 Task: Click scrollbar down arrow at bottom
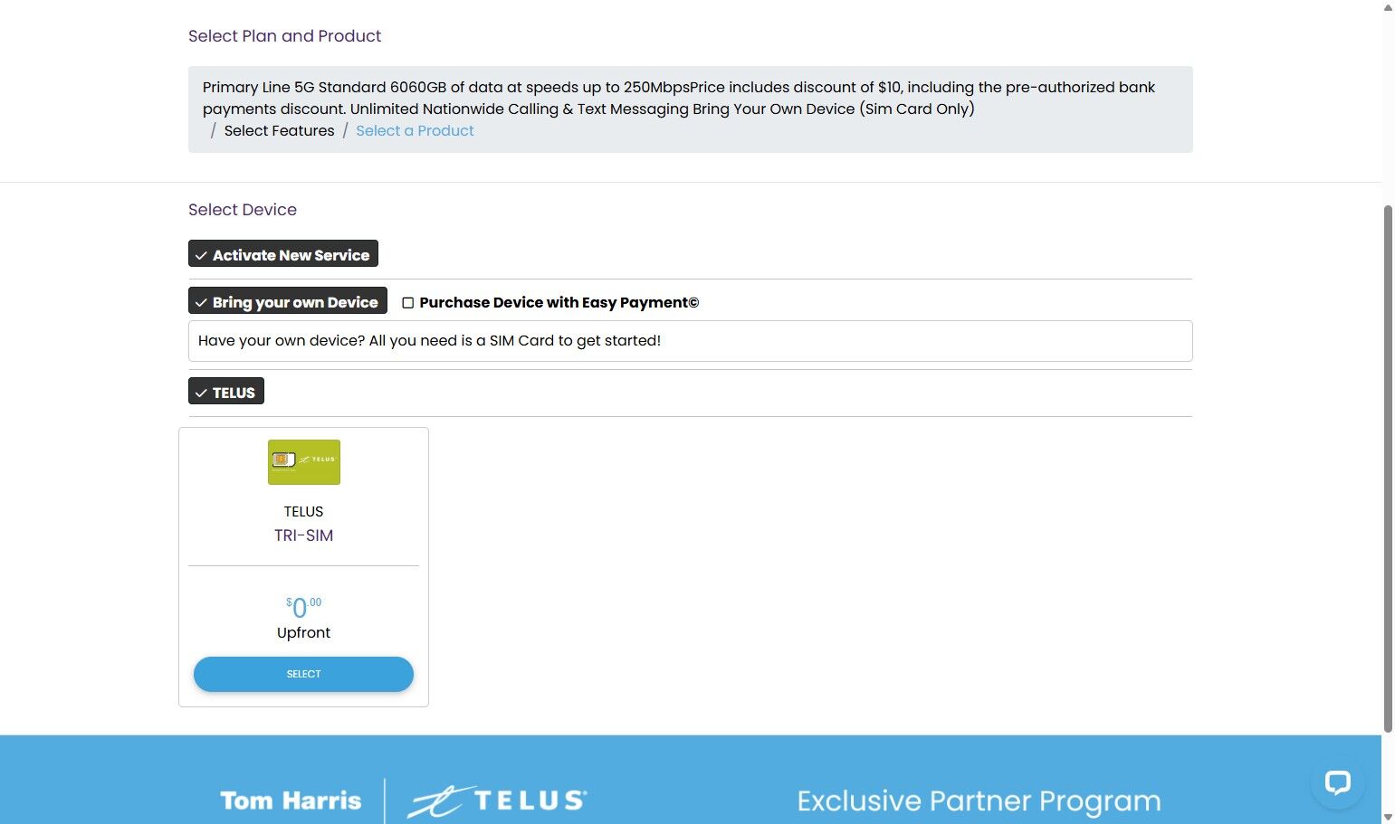click(x=1388, y=817)
